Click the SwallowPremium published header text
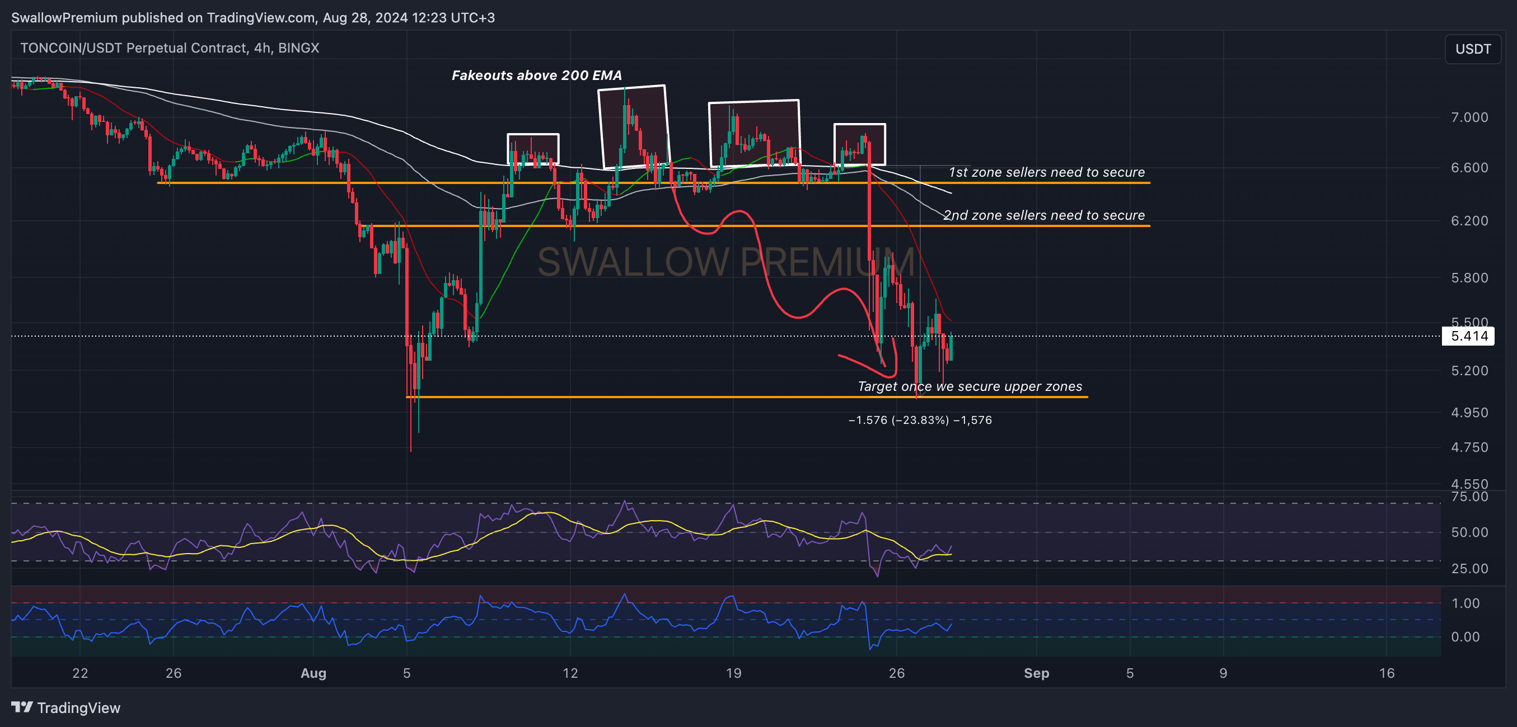Screen dimensions: 1517x727 tap(253, 18)
